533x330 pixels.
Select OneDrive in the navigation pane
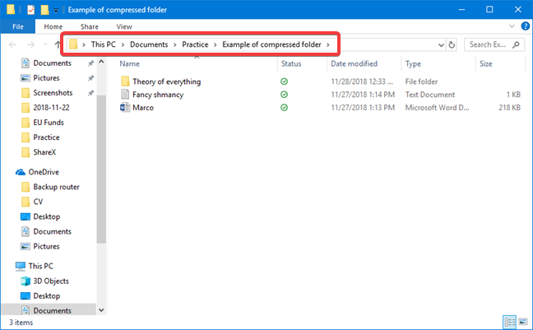[x=44, y=172]
